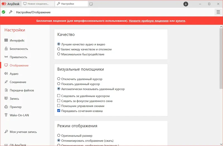Open Приватность settings with glasses icon

(18, 57)
